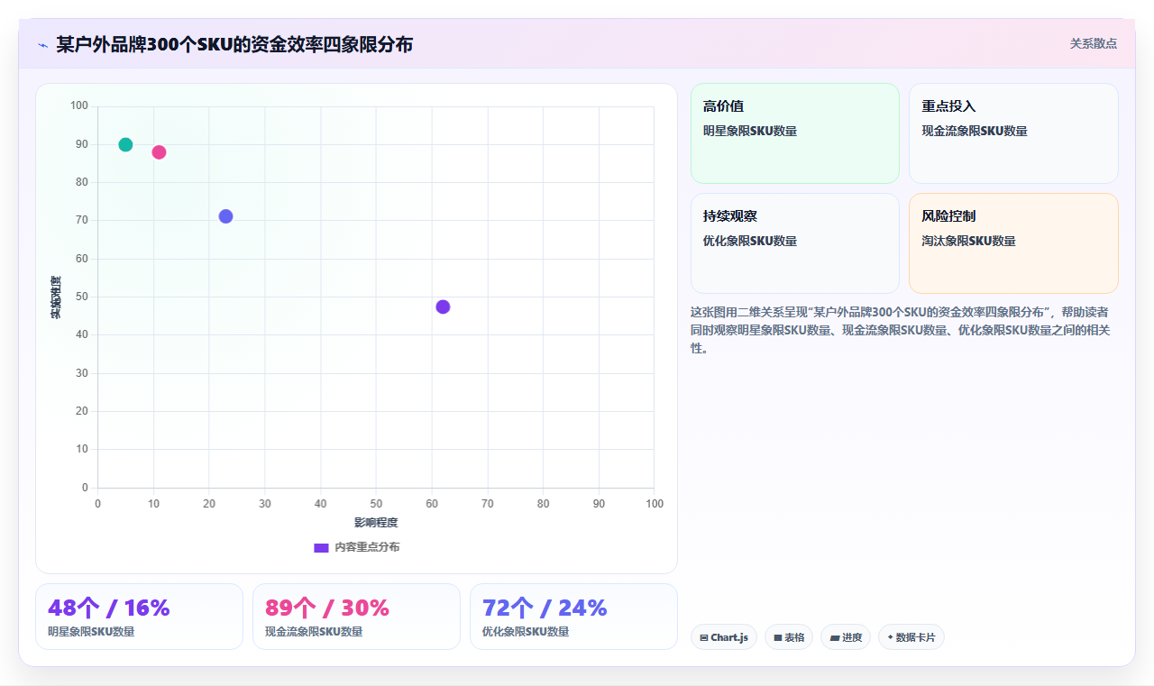Click the 进度 tag
This screenshot has height=686, width=1154.
click(x=846, y=637)
